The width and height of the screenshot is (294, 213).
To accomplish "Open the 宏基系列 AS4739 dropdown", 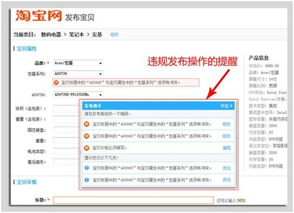I will click(78, 74).
